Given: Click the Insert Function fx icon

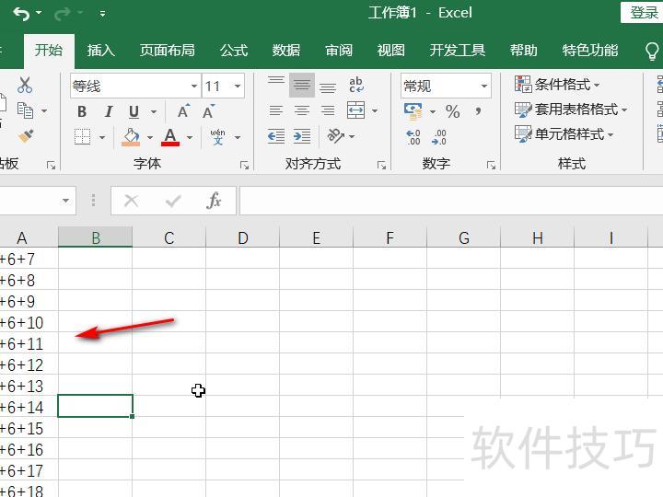Looking at the screenshot, I should pyautogui.click(x=214, y=201).
